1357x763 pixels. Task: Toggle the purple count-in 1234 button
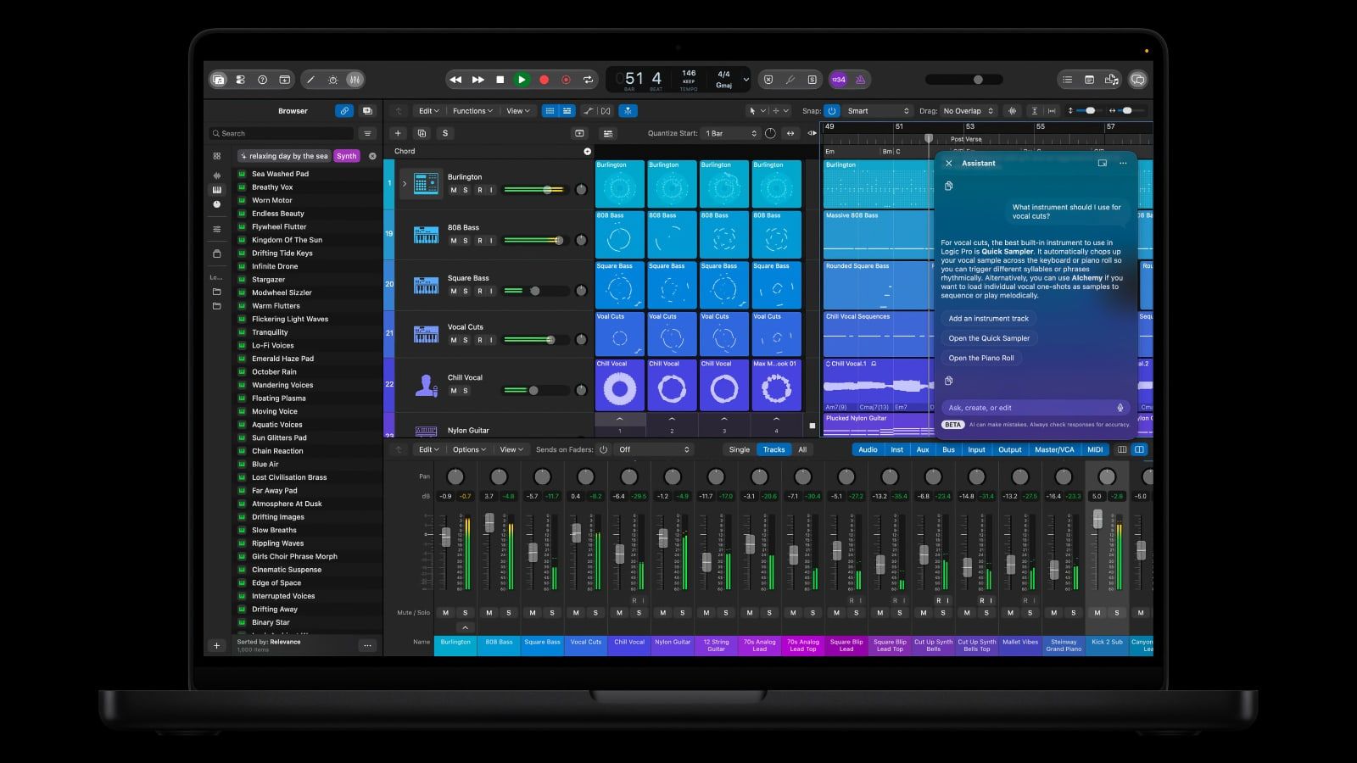pos(838,80)
